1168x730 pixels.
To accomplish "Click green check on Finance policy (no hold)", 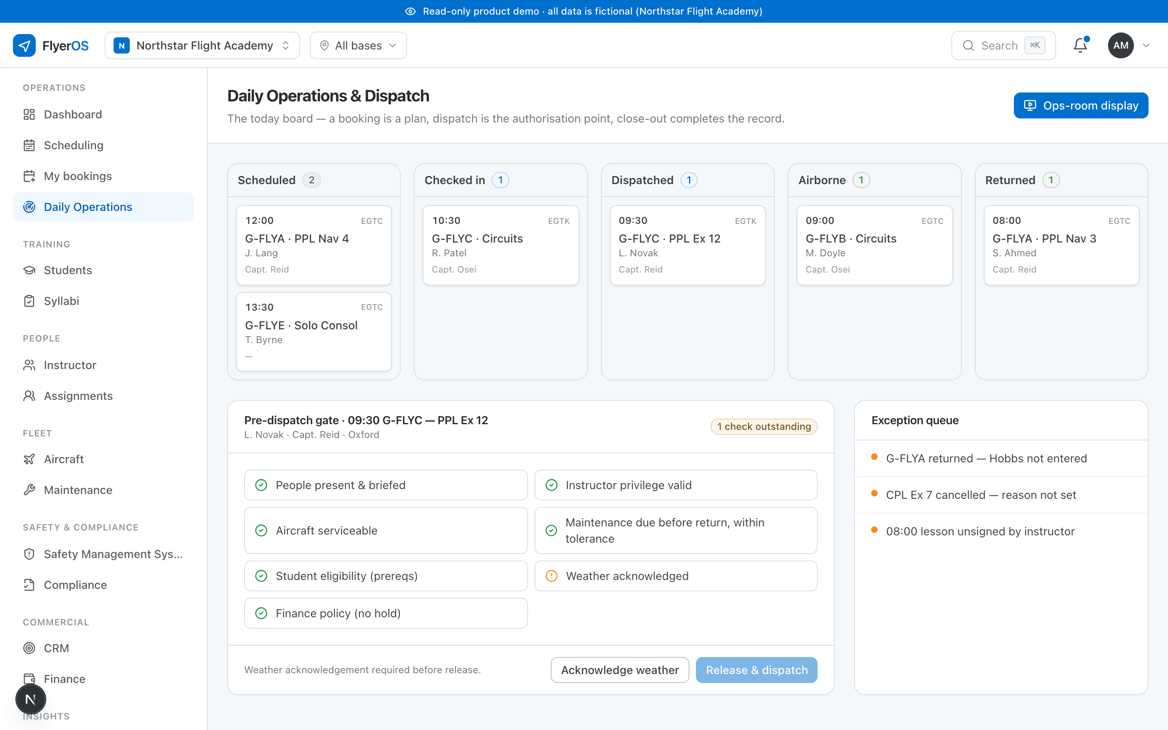I will [x=261, y=613].
